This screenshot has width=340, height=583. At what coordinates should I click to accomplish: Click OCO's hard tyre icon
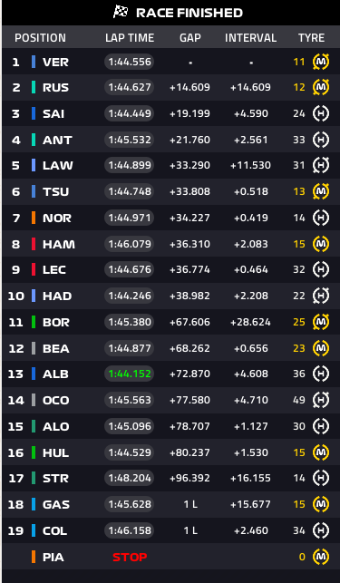[x=321, y=400]
